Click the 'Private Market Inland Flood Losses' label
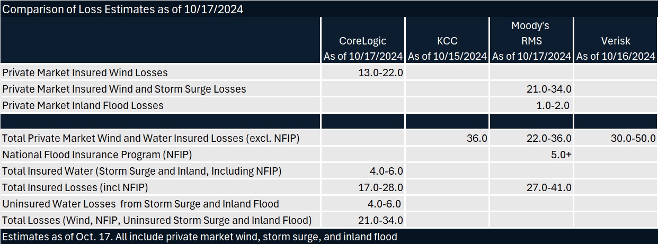Viewport: 658px width, 244px height. [83, 105]
